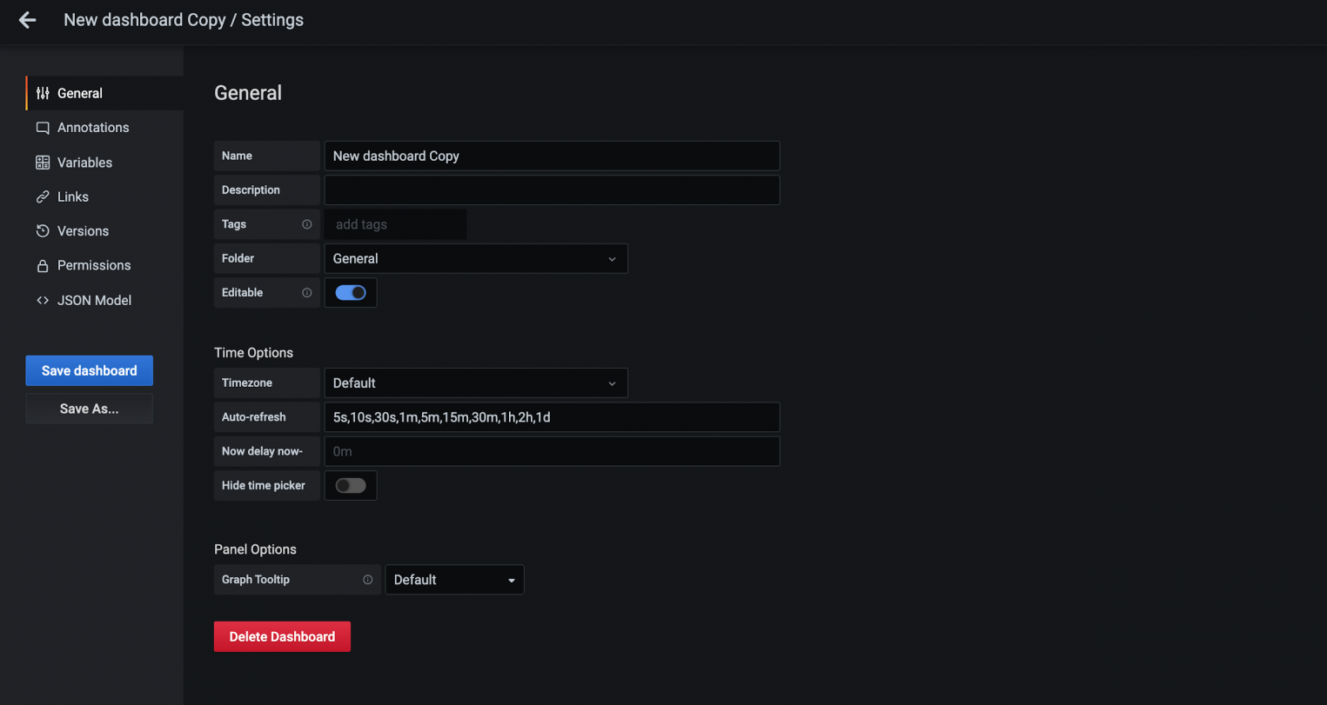Click the Variables grid icon
The height and width of the screenshot is (705, 1327).
coord(43,163)
